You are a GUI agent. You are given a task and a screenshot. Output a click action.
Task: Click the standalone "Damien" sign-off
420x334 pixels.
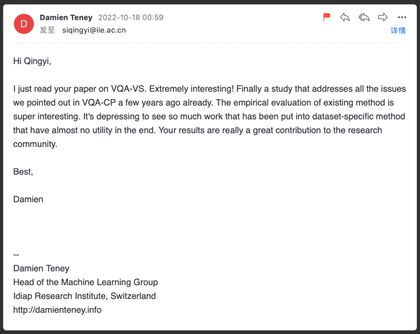(28, 199)
